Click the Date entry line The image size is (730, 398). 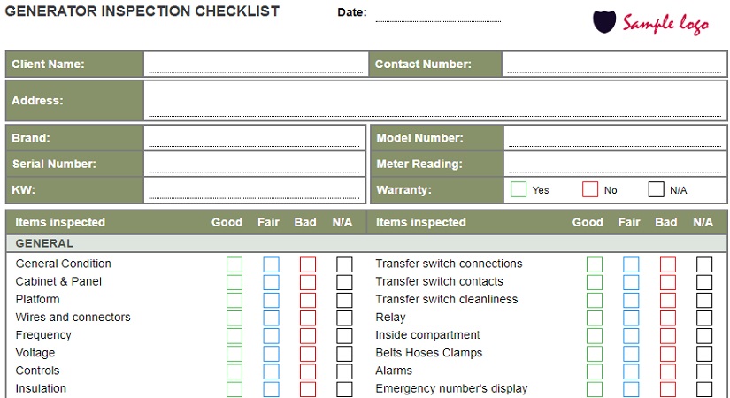pyautogui.click(x=437, y=14)
